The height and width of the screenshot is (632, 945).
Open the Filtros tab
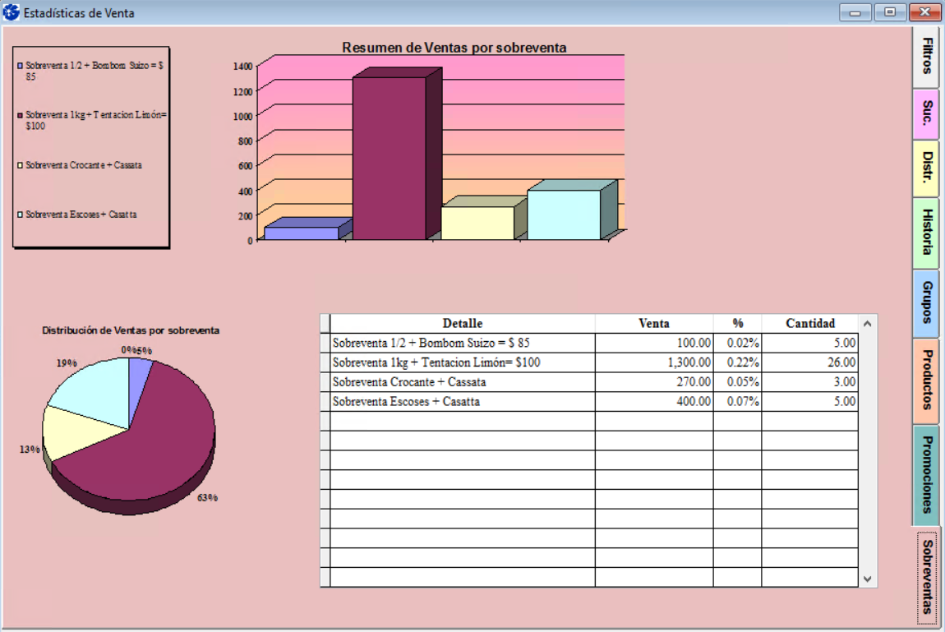click(x=926, y=57)
